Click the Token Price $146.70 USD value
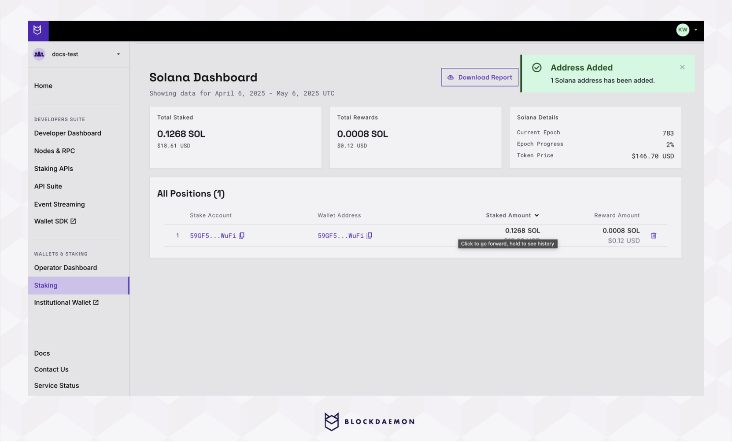This screenshot has width=732, height=442. point(653,156)
